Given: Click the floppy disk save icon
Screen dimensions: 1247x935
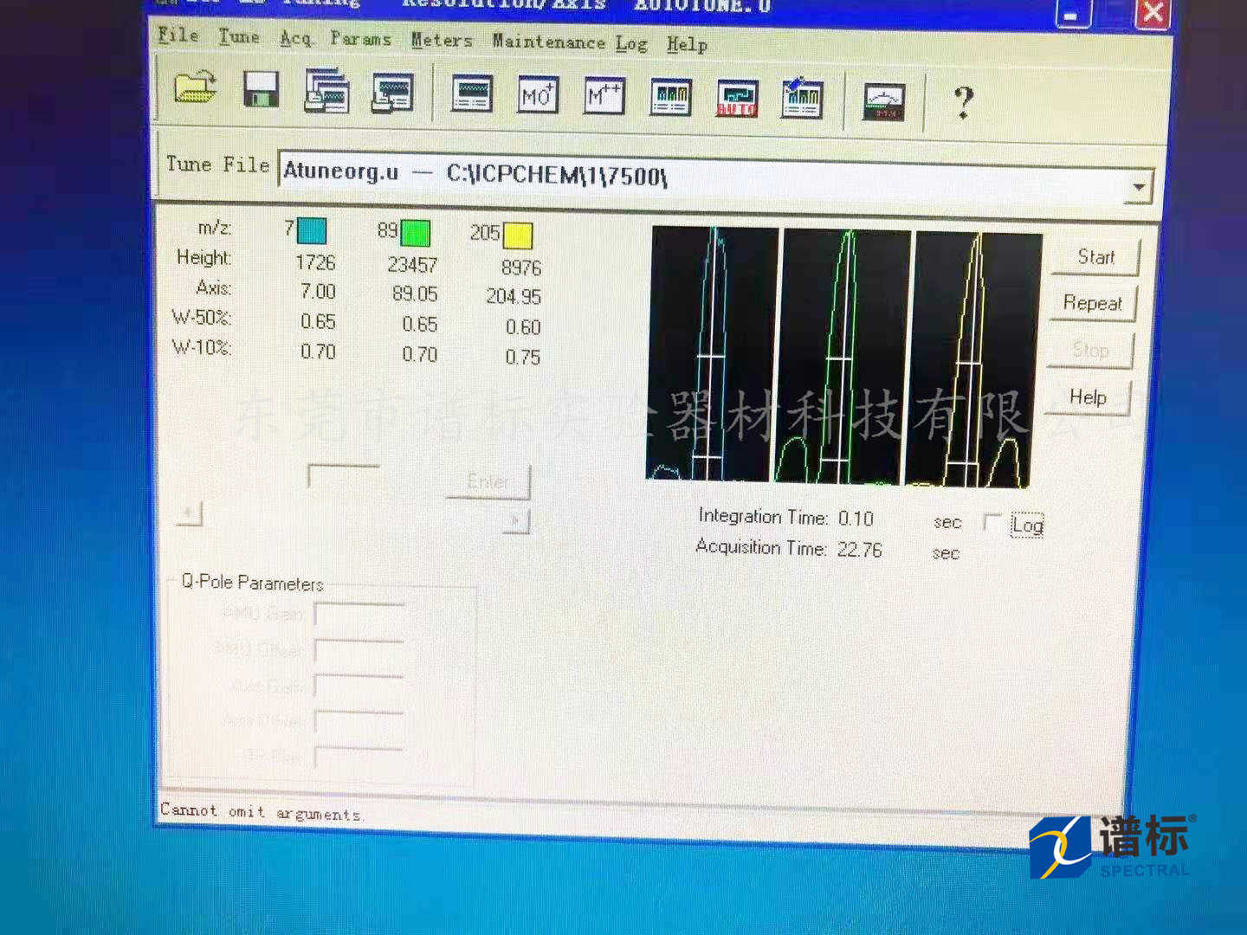Looking at the screenshot, I should [261, 90].
